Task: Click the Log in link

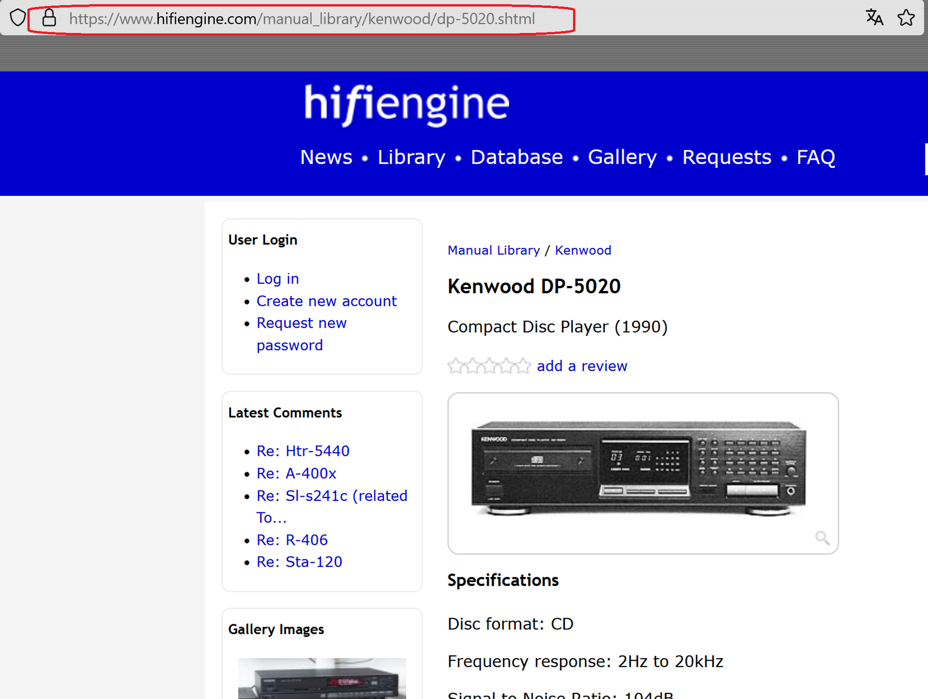Action: point(277,278)
